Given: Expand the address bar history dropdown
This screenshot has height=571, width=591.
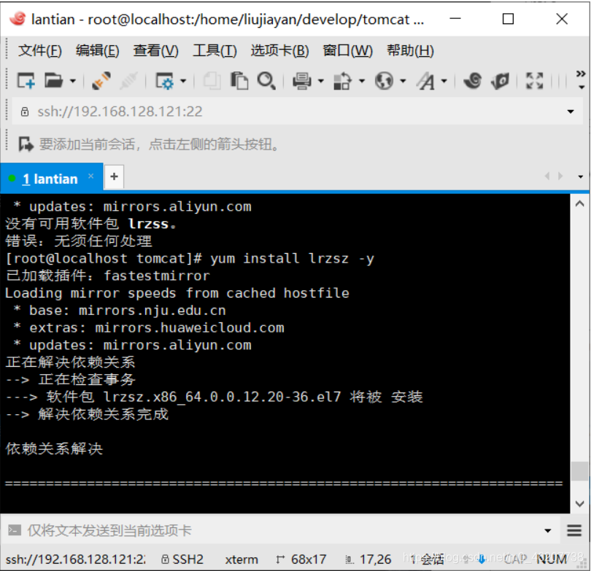Looking at the screenshot, I should click(571, 112).
